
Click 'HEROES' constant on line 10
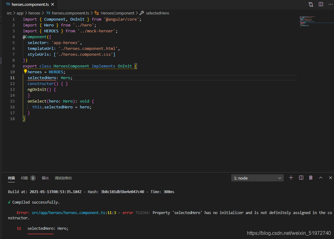(x=56, y=72)
